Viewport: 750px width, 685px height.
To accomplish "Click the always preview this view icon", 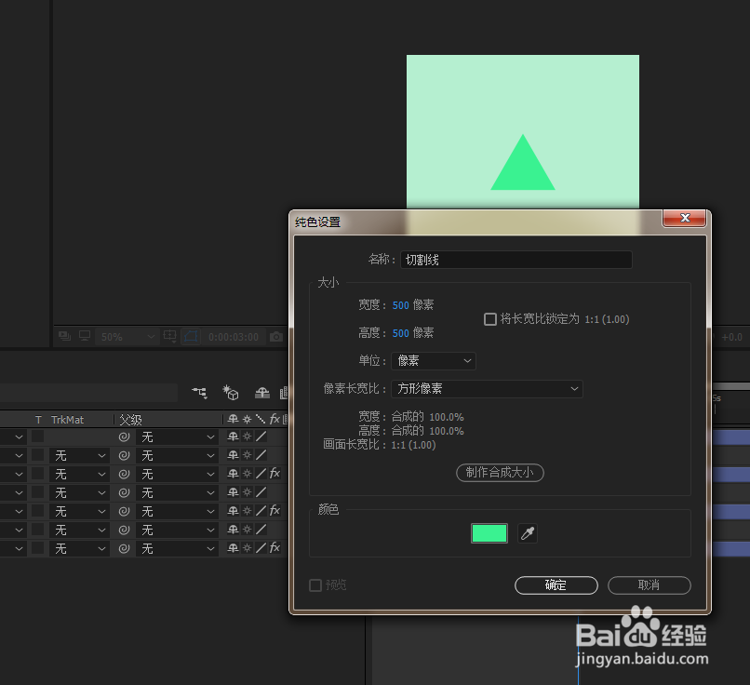I will (x=64, y=336).
